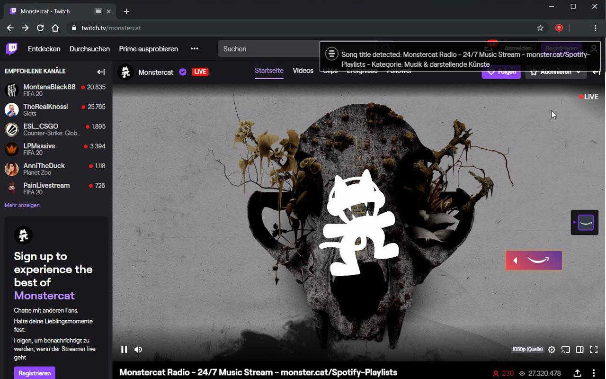Open the Durchsuchen menu item
The width and height of the screenshot is (606, 379).
pos(89,48)
